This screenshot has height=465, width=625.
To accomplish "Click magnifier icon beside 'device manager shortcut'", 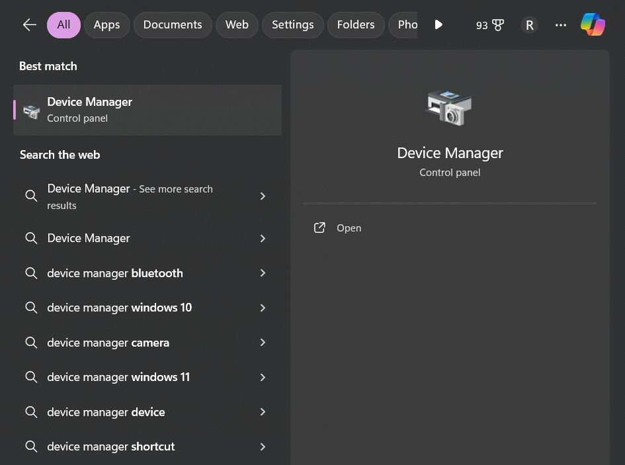I will (x=31, y=446).
